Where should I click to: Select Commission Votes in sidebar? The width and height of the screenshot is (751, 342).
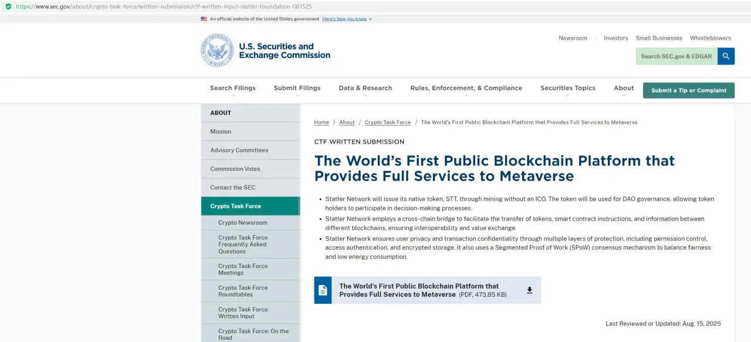tap(251, 169)
